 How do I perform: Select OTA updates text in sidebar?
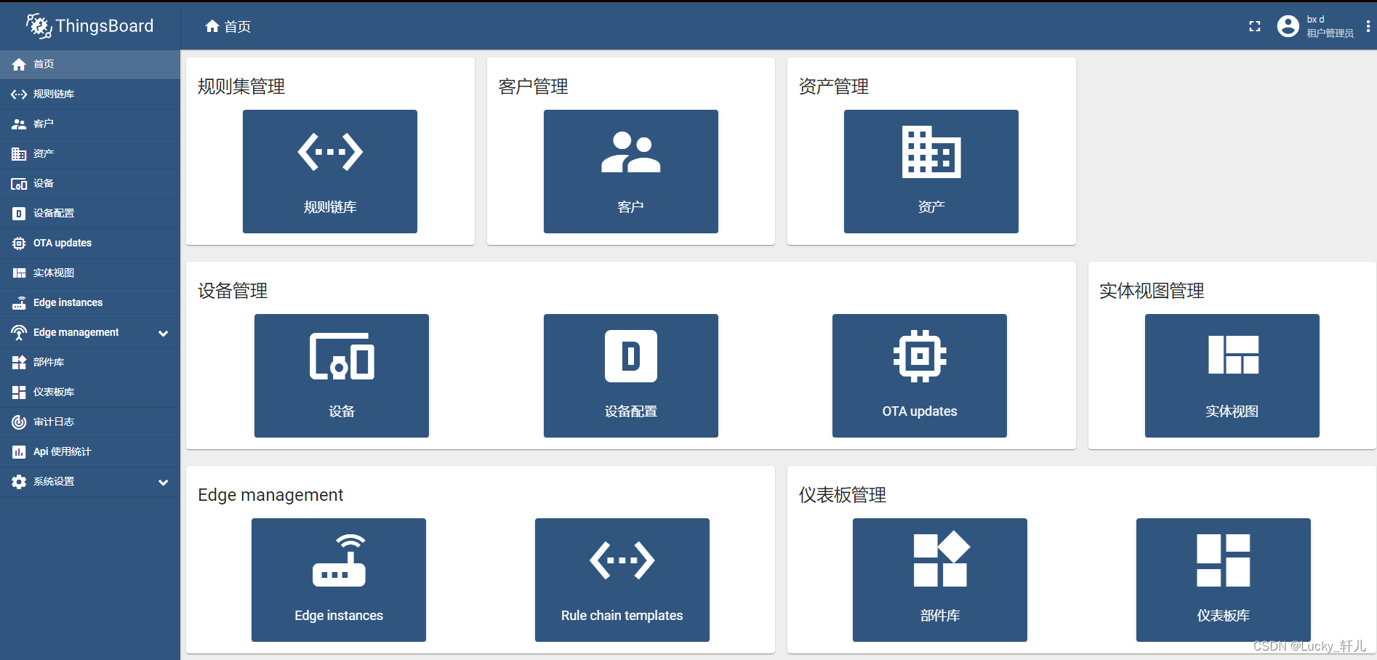[63, 244]
